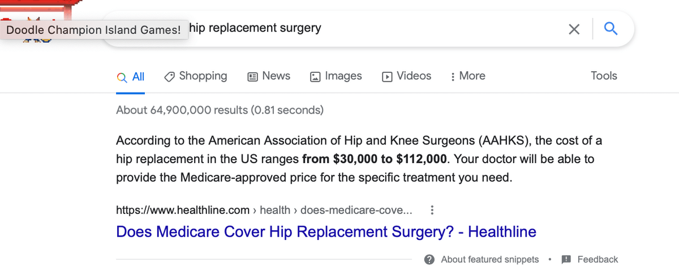Clear the search query with the X icon

pos(574,29)
